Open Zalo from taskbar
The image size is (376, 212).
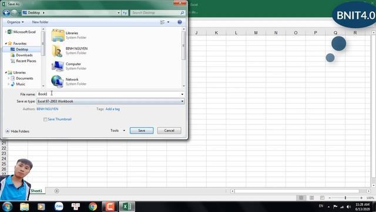click(59, 206)
